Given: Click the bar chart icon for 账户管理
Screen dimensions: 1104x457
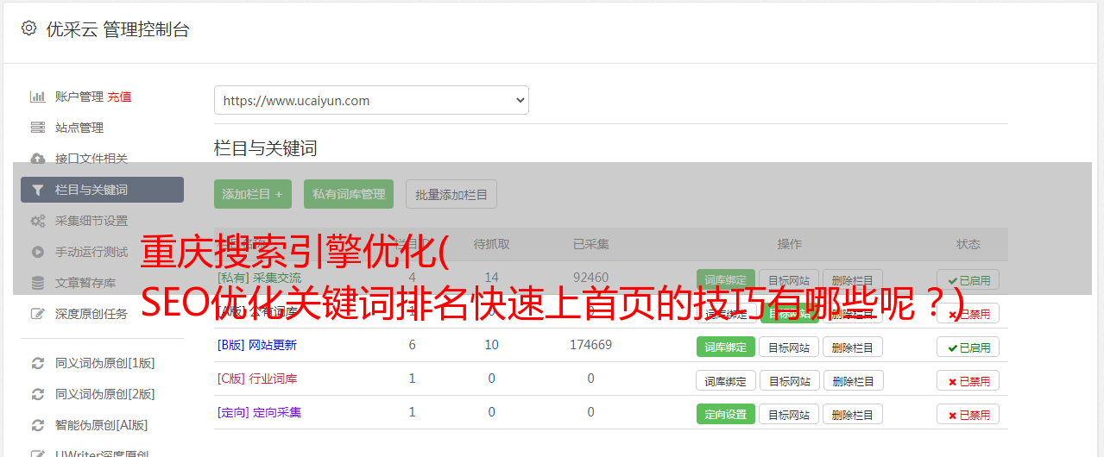Looking at the screenshot, I should point(37,97).
